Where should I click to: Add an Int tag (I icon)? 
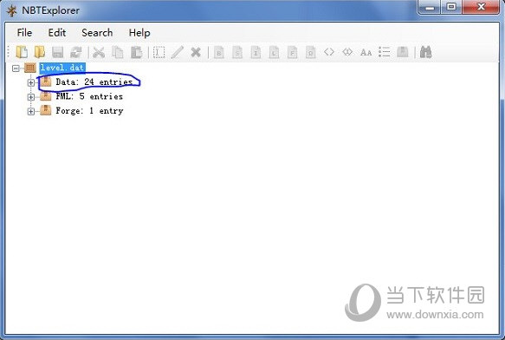click(x=256, y=52)
